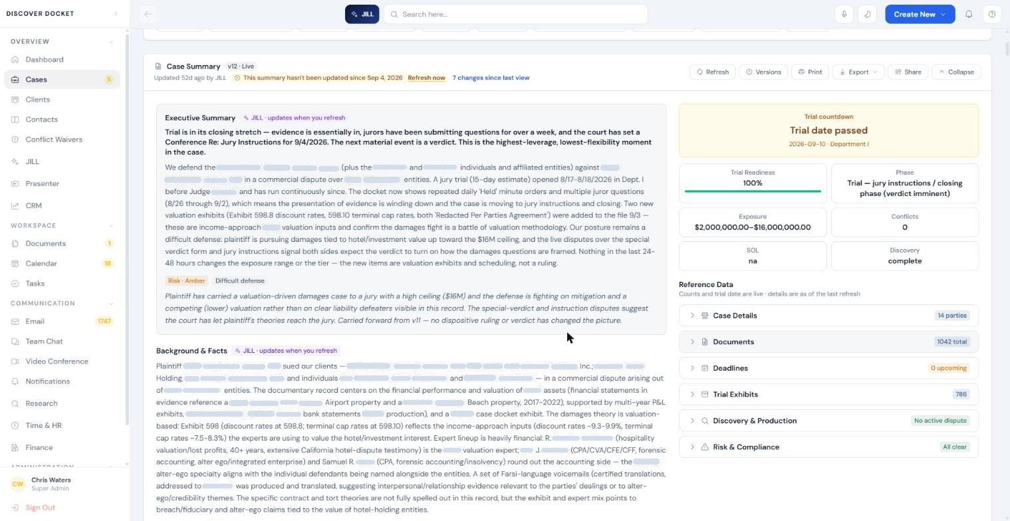Expand the Case Details section

[828, 316]
